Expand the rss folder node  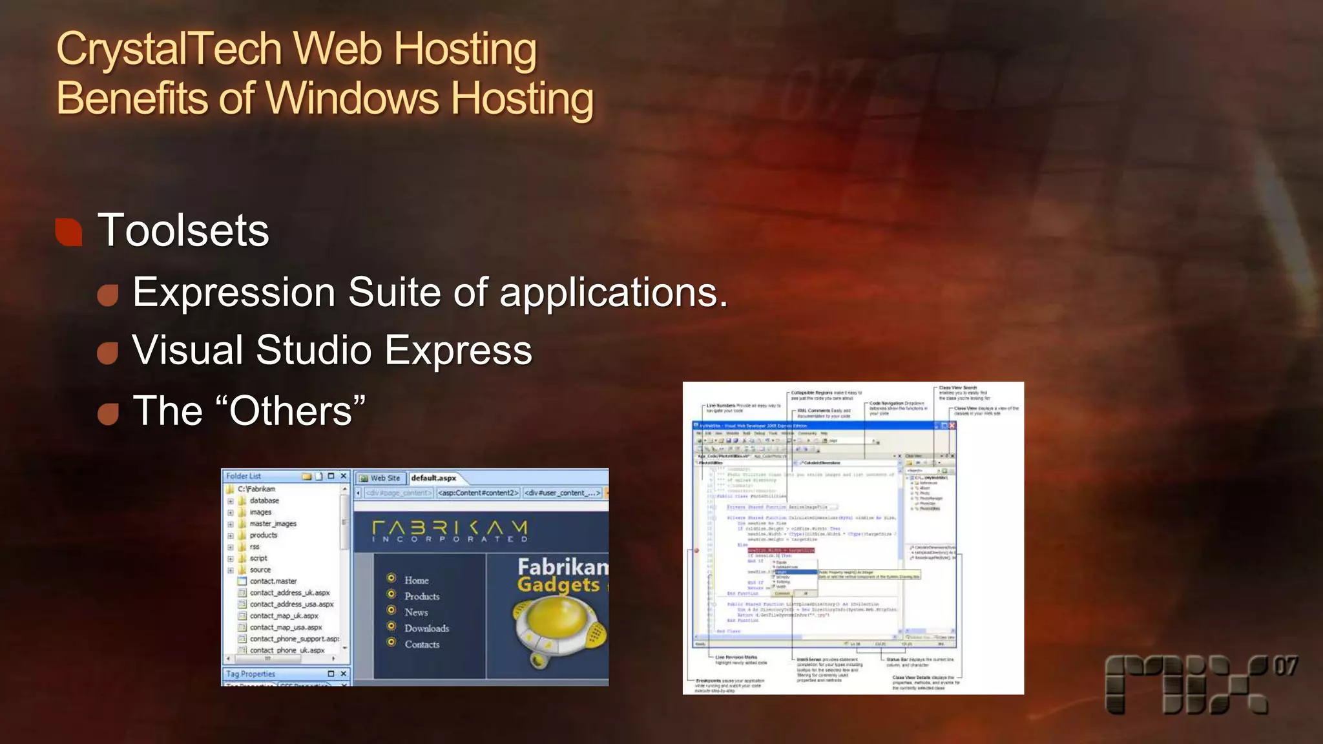click(x=231, y=547)
